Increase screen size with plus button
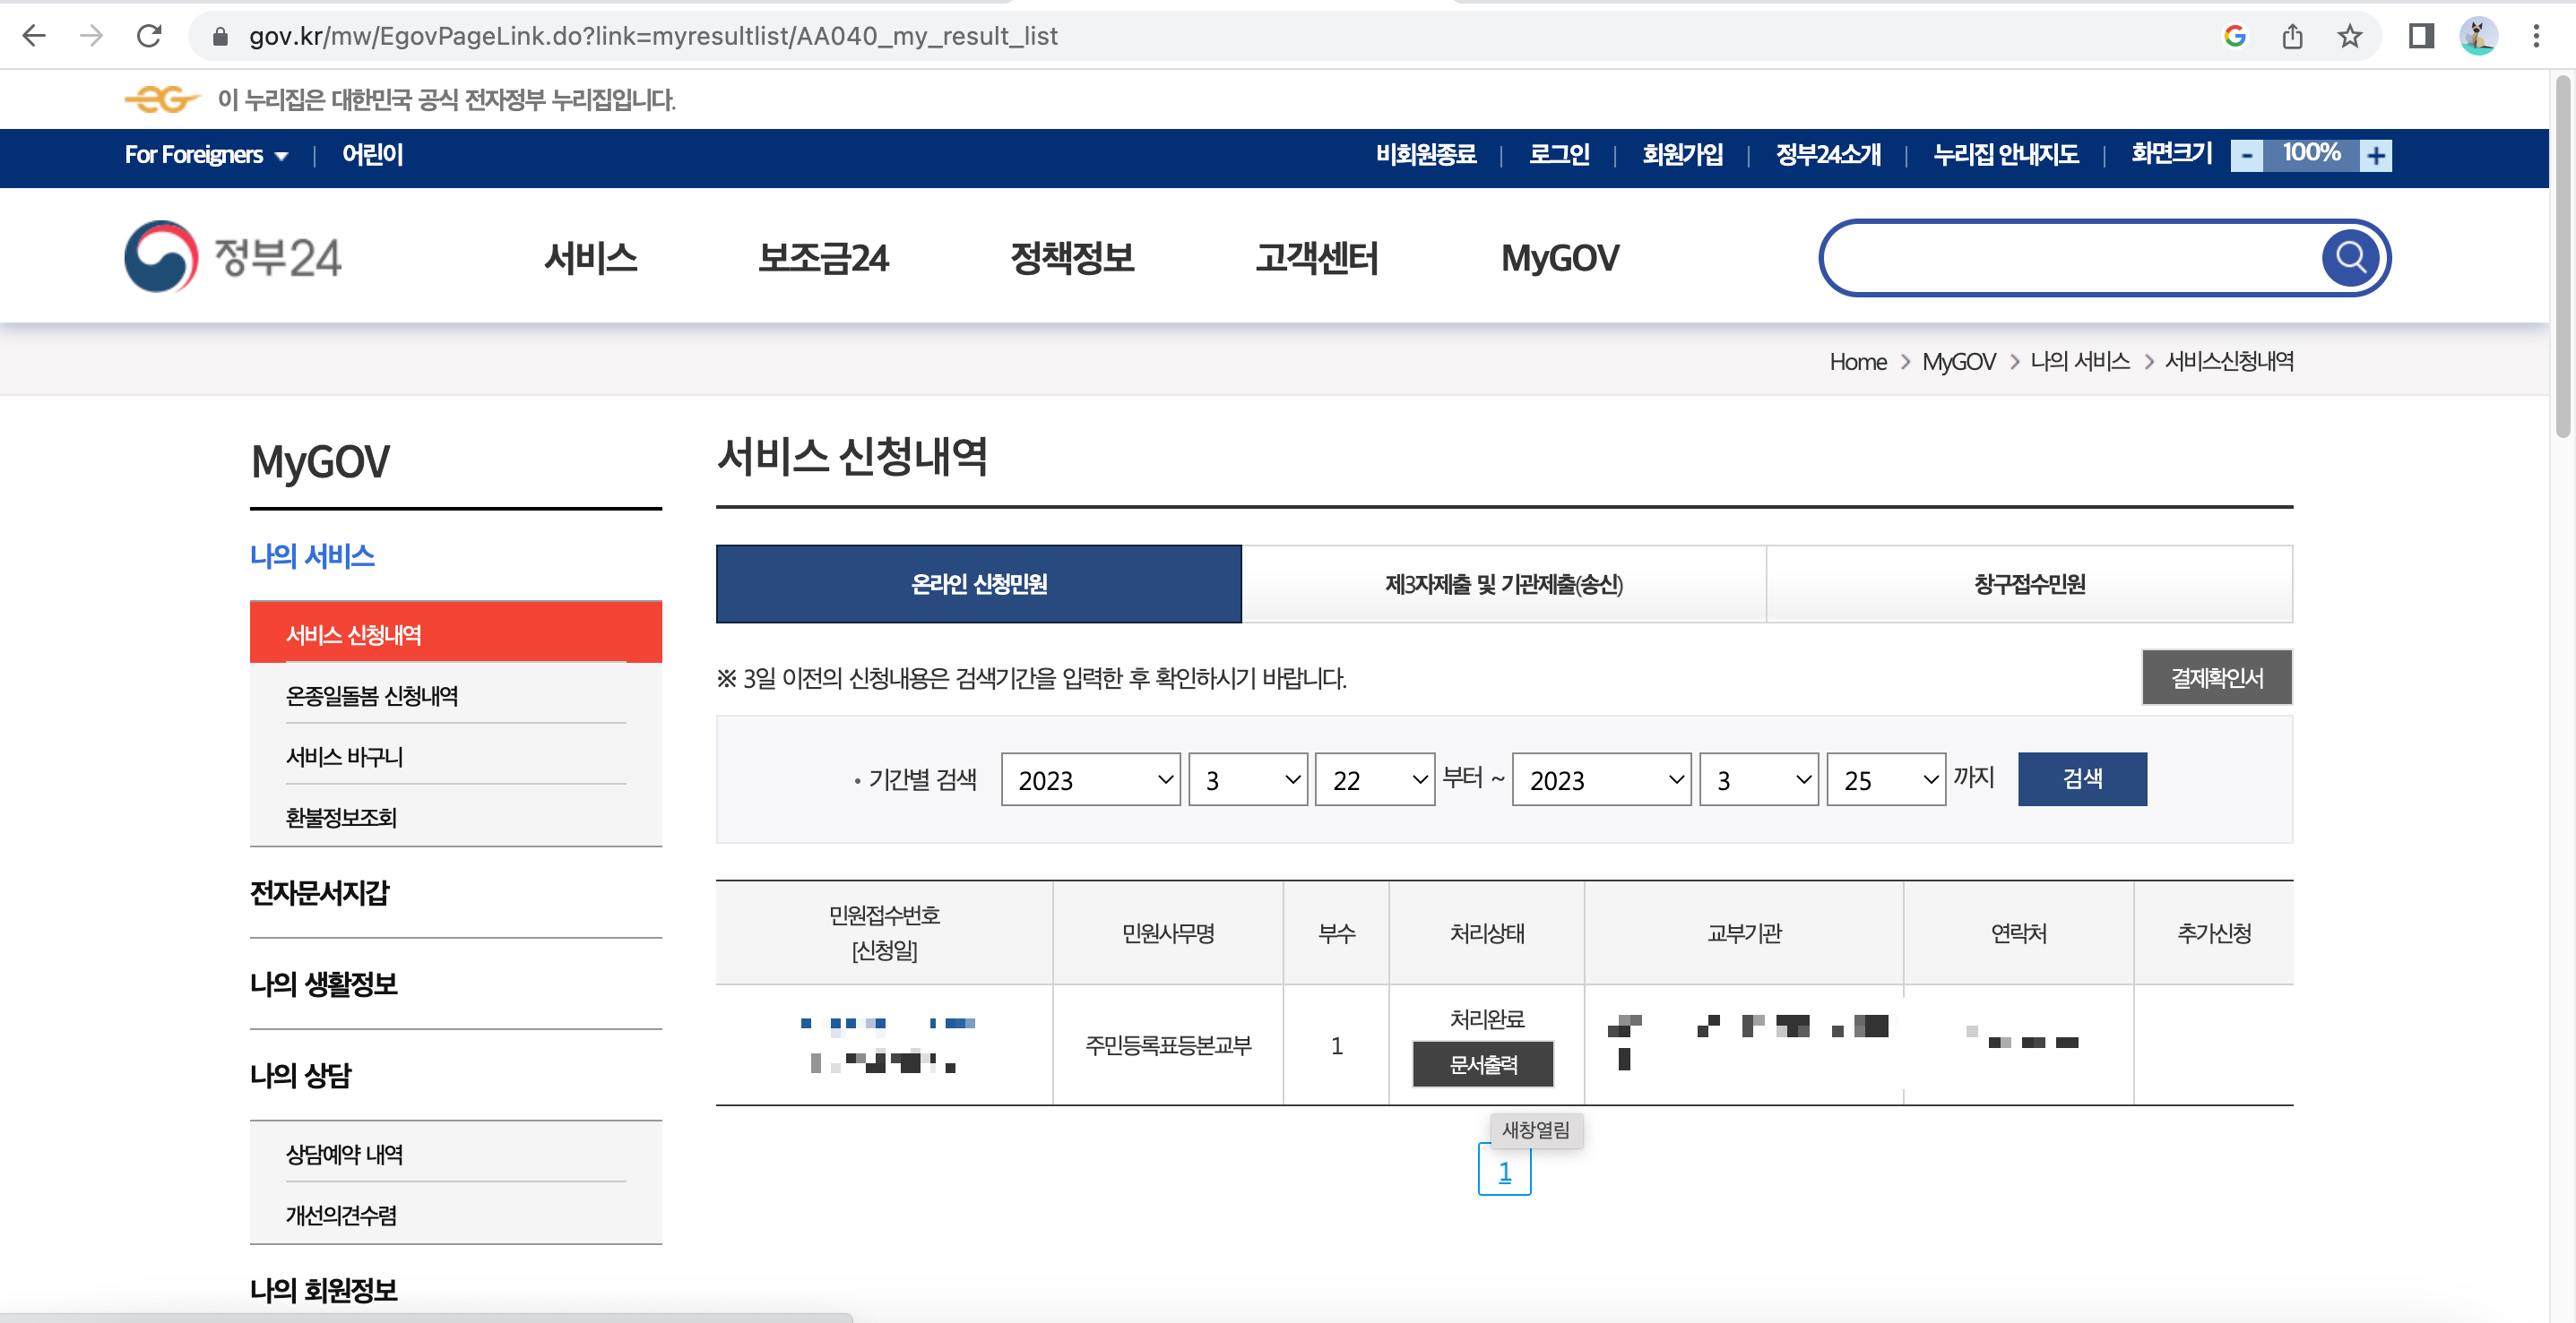The width and height of the screenshot is (2576, 1323). (x=2375, y=155)
